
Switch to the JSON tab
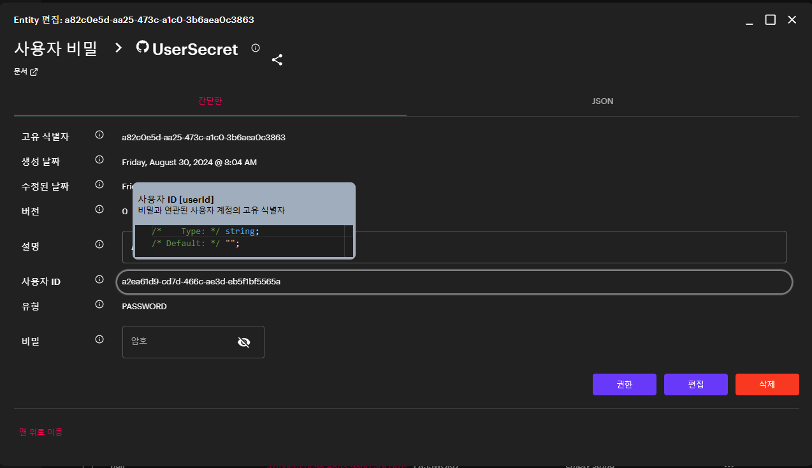point(602,101)
